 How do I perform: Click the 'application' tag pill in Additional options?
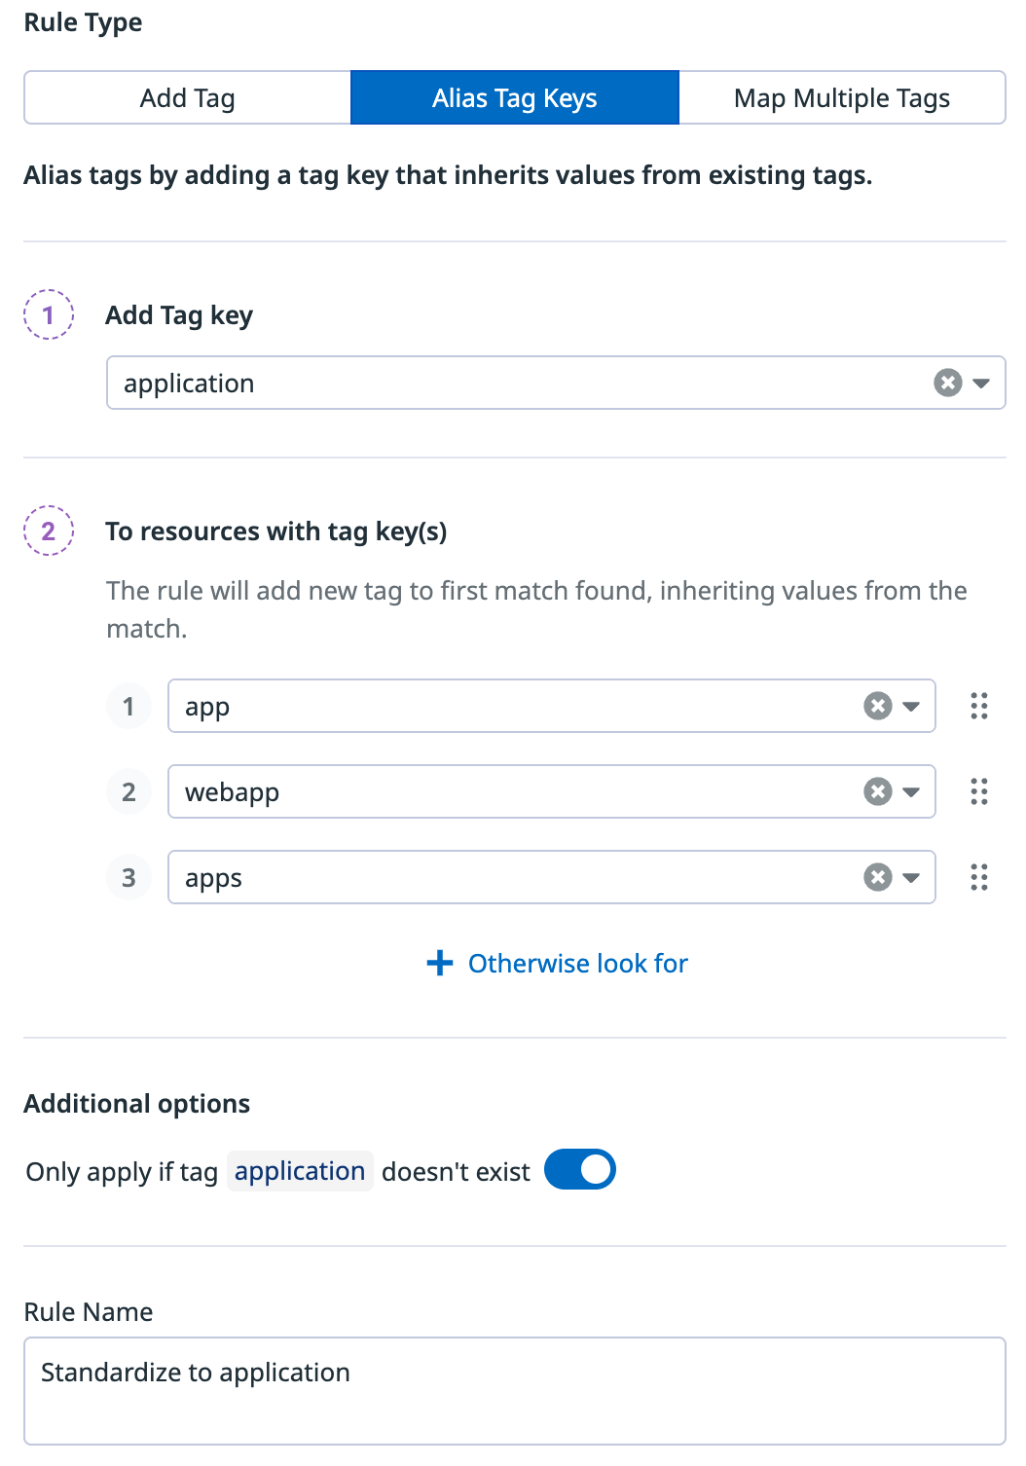pos(300,1171)
